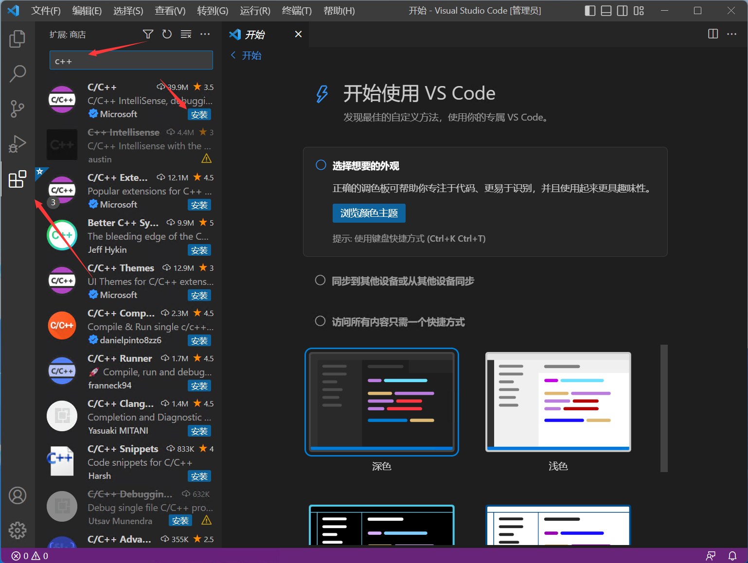The width and height of the screenshot is (748, 563).
Task: Open 编辑(E) menu
Action: click(87, 11)
